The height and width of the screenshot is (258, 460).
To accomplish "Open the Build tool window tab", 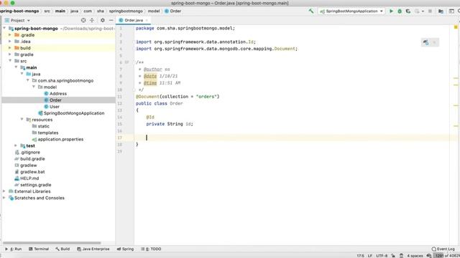I will click(x=63, y=249).
